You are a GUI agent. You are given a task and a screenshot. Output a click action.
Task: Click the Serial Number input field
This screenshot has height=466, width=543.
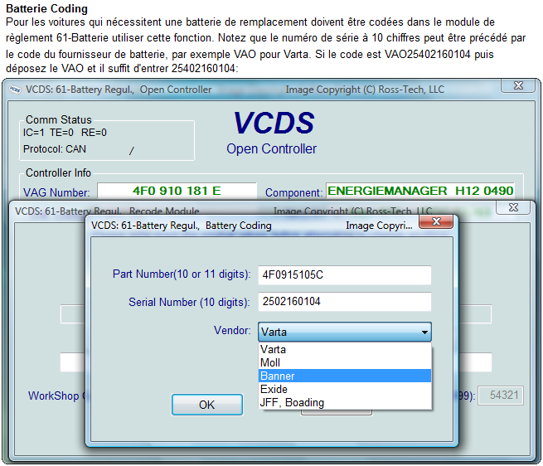click(345, 302)
